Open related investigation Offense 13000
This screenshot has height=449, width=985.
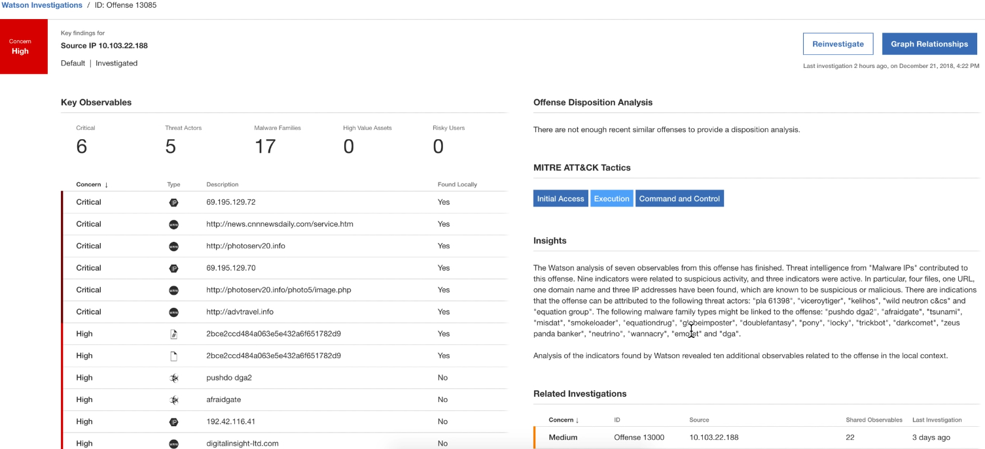(639, 437)
